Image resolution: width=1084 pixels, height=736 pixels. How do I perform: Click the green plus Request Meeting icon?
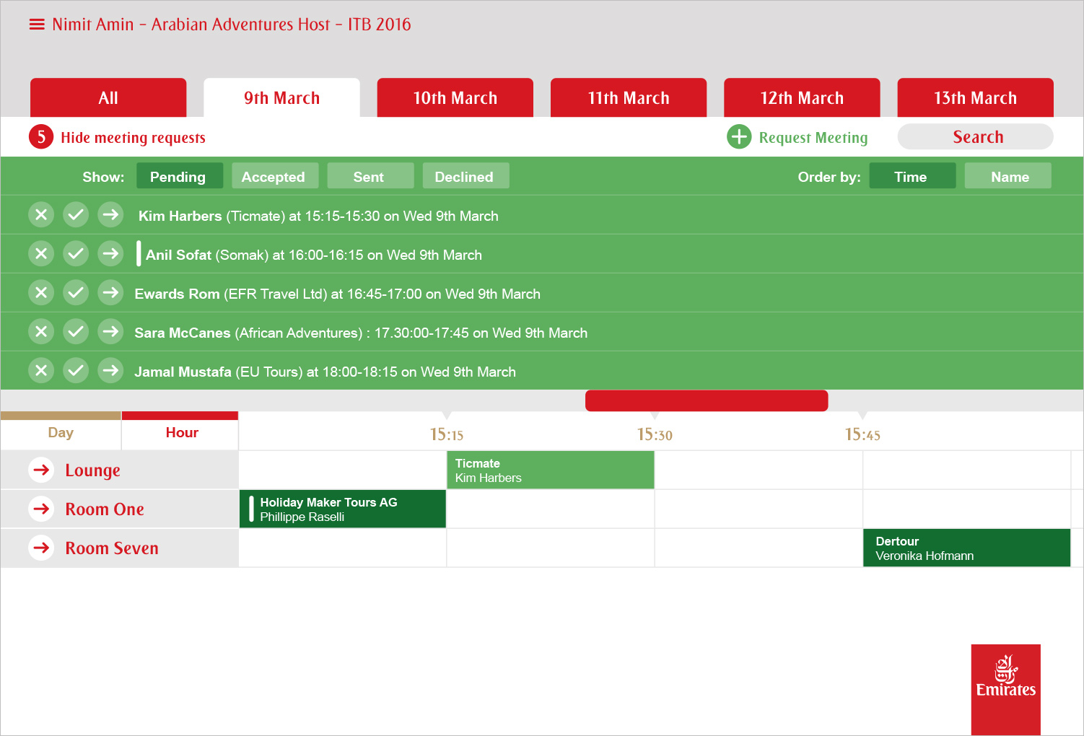(x=739, y=137)
